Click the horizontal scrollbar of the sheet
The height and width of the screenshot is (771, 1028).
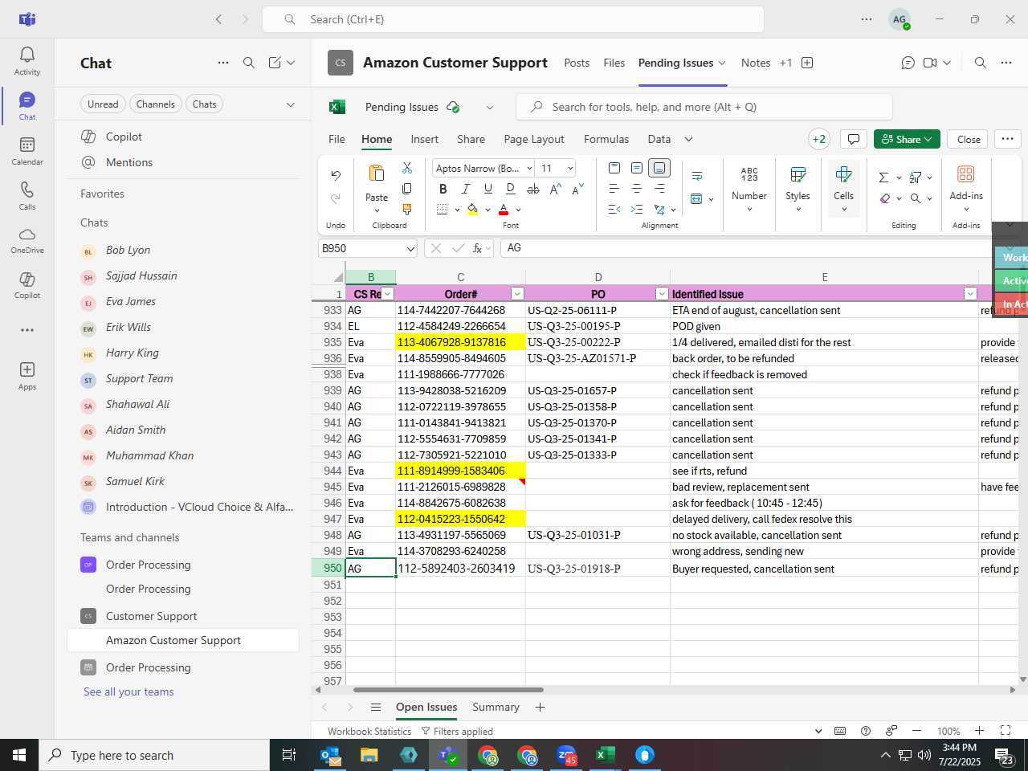pyautogui.click(x=448, y=690)
